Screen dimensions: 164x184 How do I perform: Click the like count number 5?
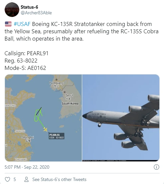(15, 179)
